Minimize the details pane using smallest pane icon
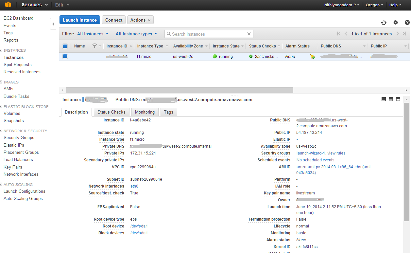411x253 pixels. [384, 99]
